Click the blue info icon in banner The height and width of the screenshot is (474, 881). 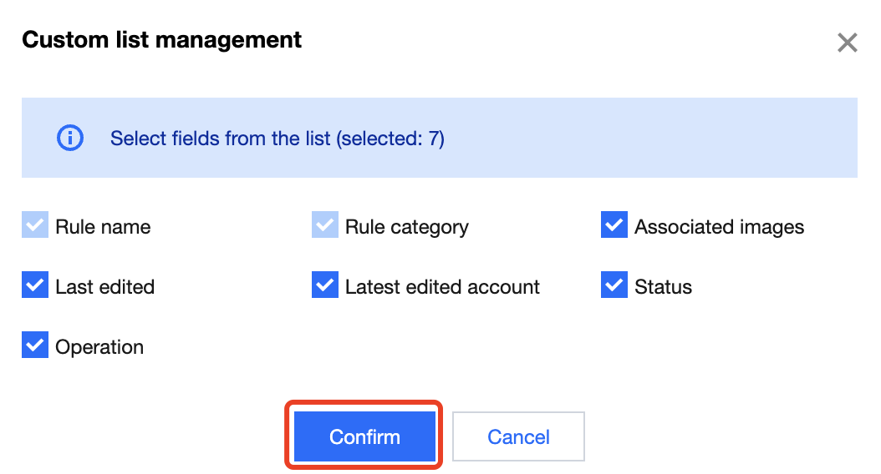[70, 138]
